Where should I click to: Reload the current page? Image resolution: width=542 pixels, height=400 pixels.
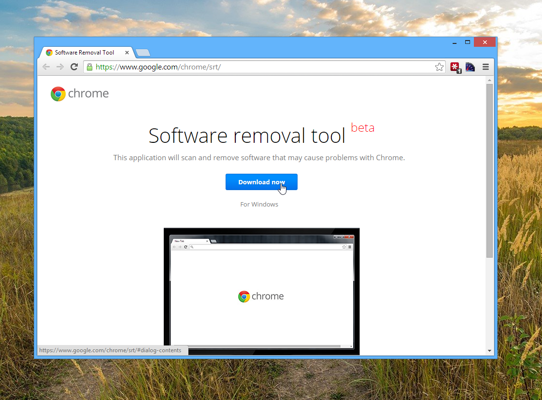74,67
